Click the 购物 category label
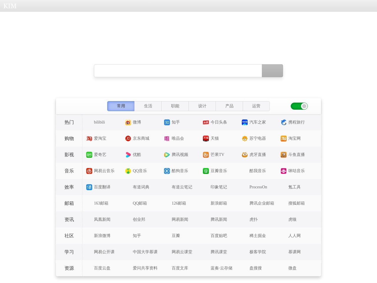The height and width of the screenshot is (283, 377). tap(69, 139)
